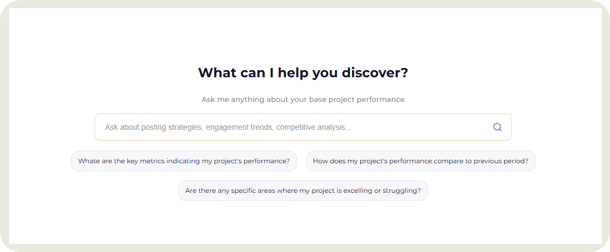
Task: Pick the excelling or struggling areas suggestion
Action: 303,191
